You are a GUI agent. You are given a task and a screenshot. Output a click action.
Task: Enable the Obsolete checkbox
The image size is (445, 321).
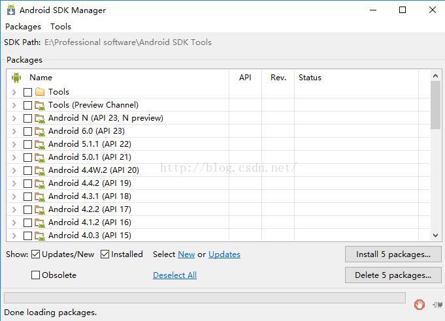click(35, 275)
